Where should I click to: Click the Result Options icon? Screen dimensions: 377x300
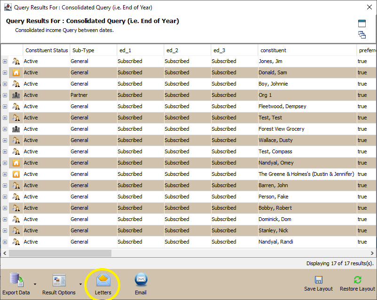(59, 280)
